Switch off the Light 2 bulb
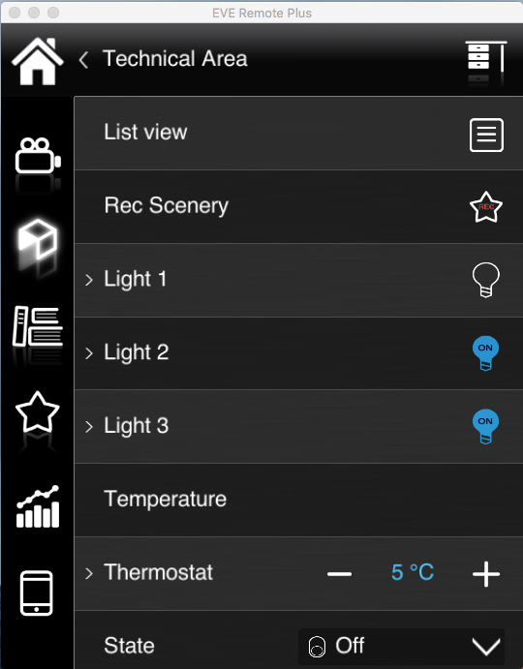This screenshot has width=523, height=669. coord(485,353)
